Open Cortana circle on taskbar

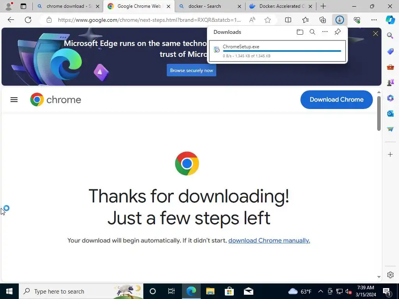[x=153, y=291]
